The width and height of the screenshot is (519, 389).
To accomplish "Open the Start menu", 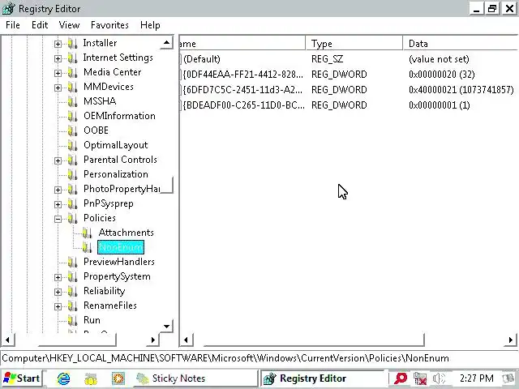I will click(22, 378).
